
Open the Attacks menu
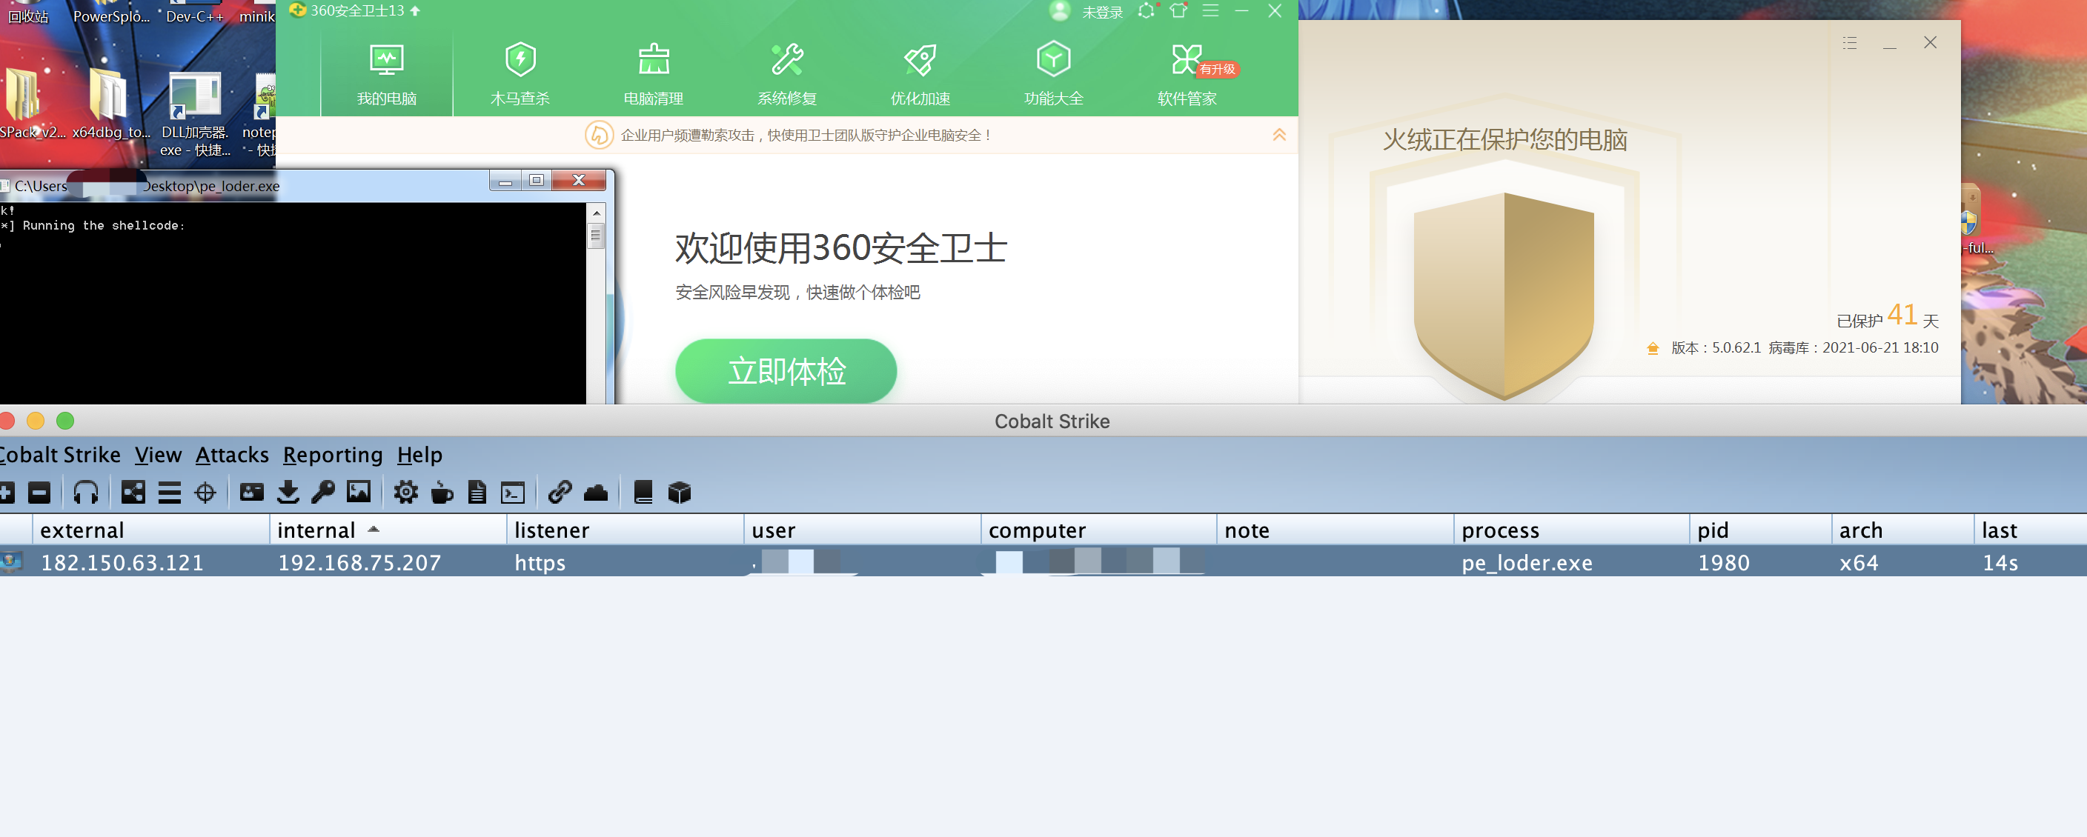coord(231,455)
